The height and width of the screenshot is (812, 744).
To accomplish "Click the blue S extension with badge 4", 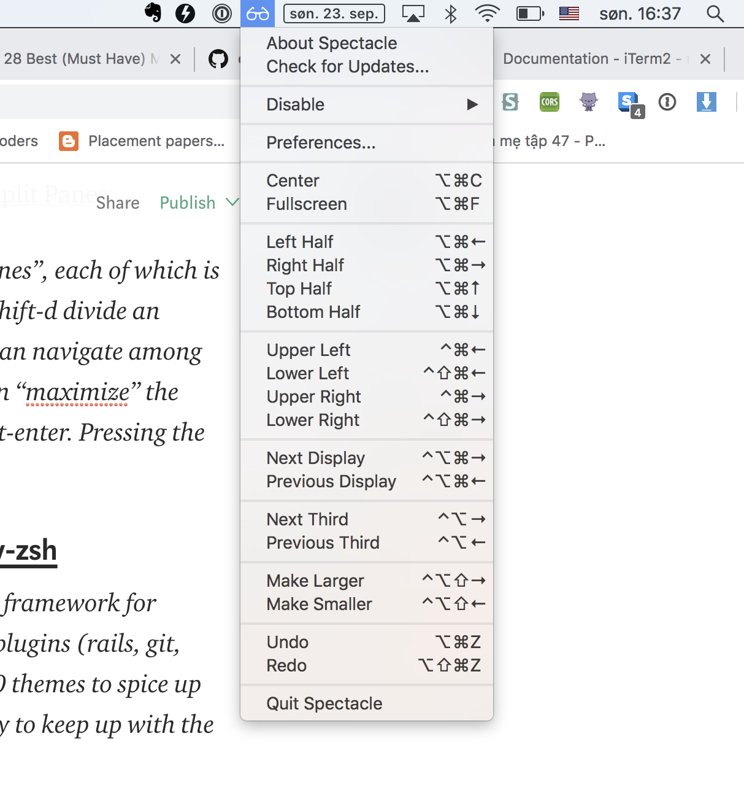I will click(630, 104).
